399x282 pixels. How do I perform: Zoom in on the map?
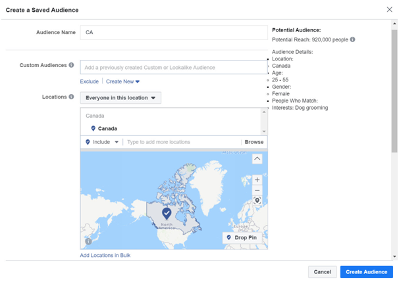[x=257, y=180]
